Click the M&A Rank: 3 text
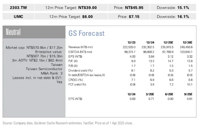199x126 pixels. point(51,73)
